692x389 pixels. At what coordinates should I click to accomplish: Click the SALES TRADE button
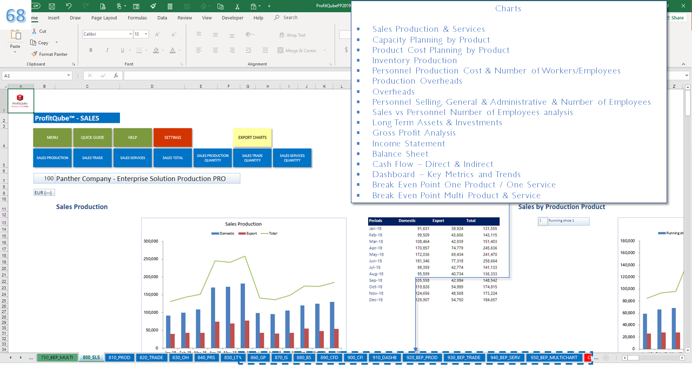92,158
